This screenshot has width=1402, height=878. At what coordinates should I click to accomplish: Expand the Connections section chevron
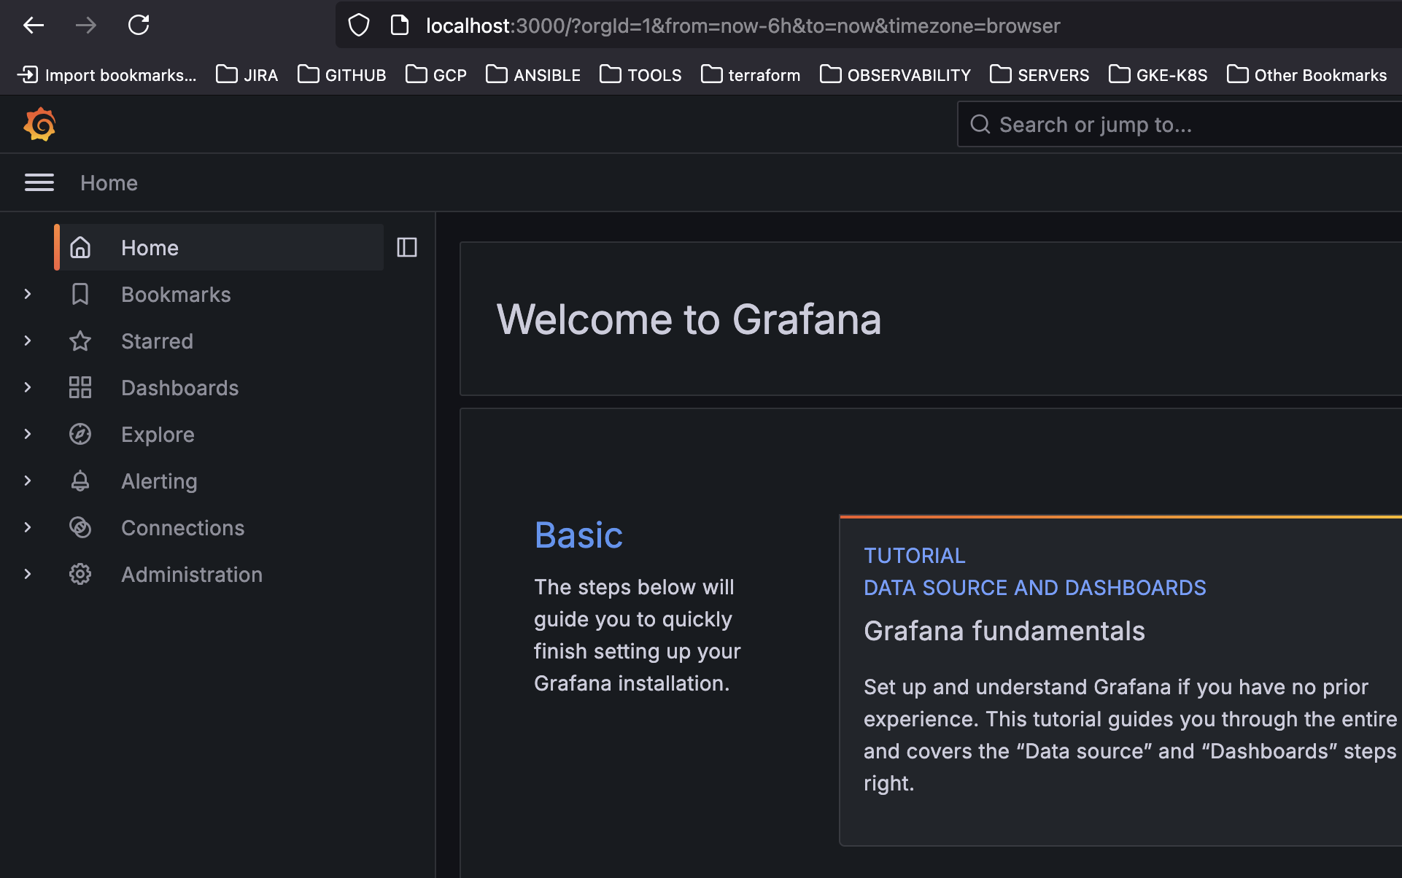point(28,527)
